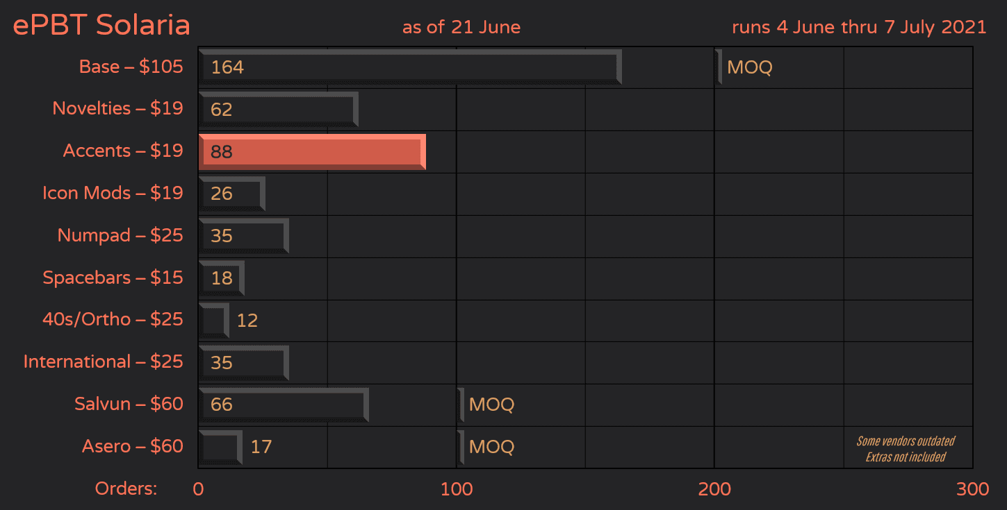Click the Icon Mods bar
The width and height of the screenshot is (1007, 510).
click(229, 194)
